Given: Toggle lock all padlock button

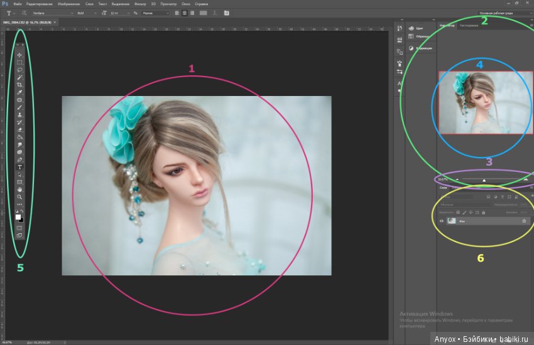Looking at the screenshot, I should click(483, 213).
